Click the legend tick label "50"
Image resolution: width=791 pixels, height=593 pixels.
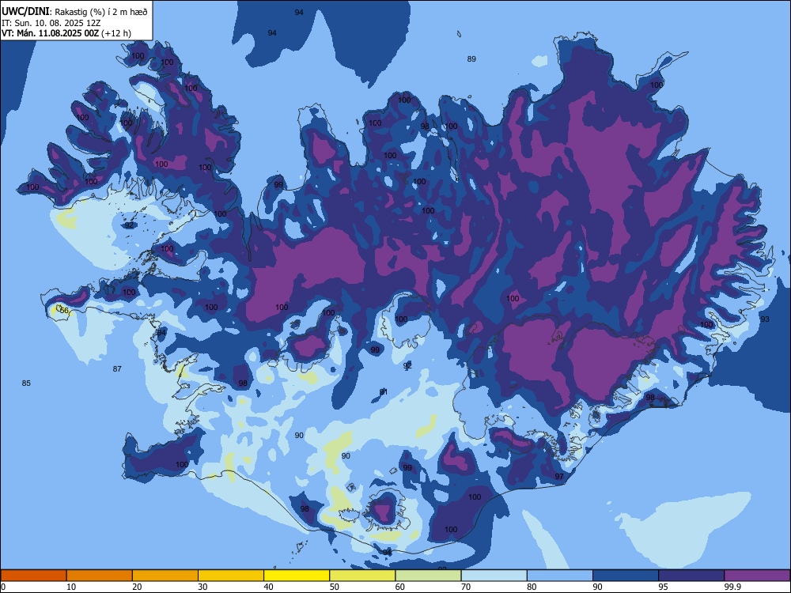pos(335,587)
